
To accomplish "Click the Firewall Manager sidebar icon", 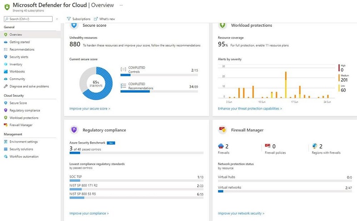I will 6,125.
